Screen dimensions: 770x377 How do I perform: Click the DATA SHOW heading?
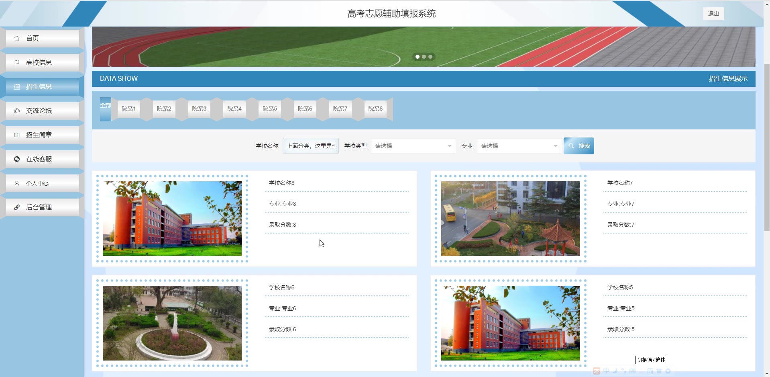click(119, 79)
